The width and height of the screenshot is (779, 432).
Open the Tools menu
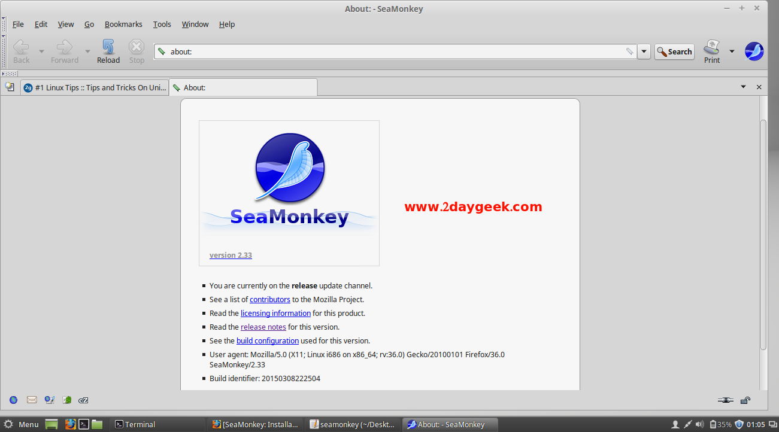(162, 25)
